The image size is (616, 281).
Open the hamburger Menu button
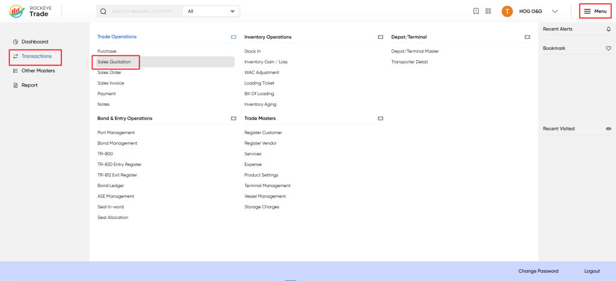point(595,11)
